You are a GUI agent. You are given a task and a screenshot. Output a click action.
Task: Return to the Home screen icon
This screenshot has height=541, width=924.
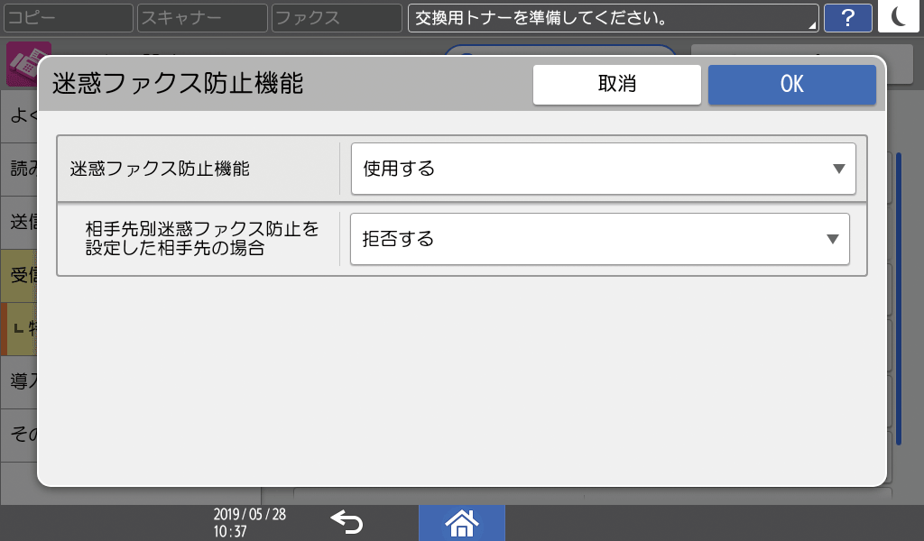[461, 523]
